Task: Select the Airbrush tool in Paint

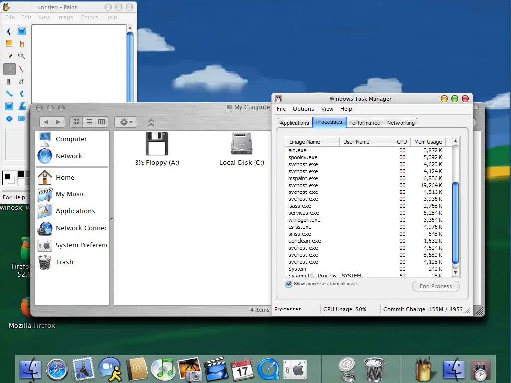Action: [x=9, y=81]
